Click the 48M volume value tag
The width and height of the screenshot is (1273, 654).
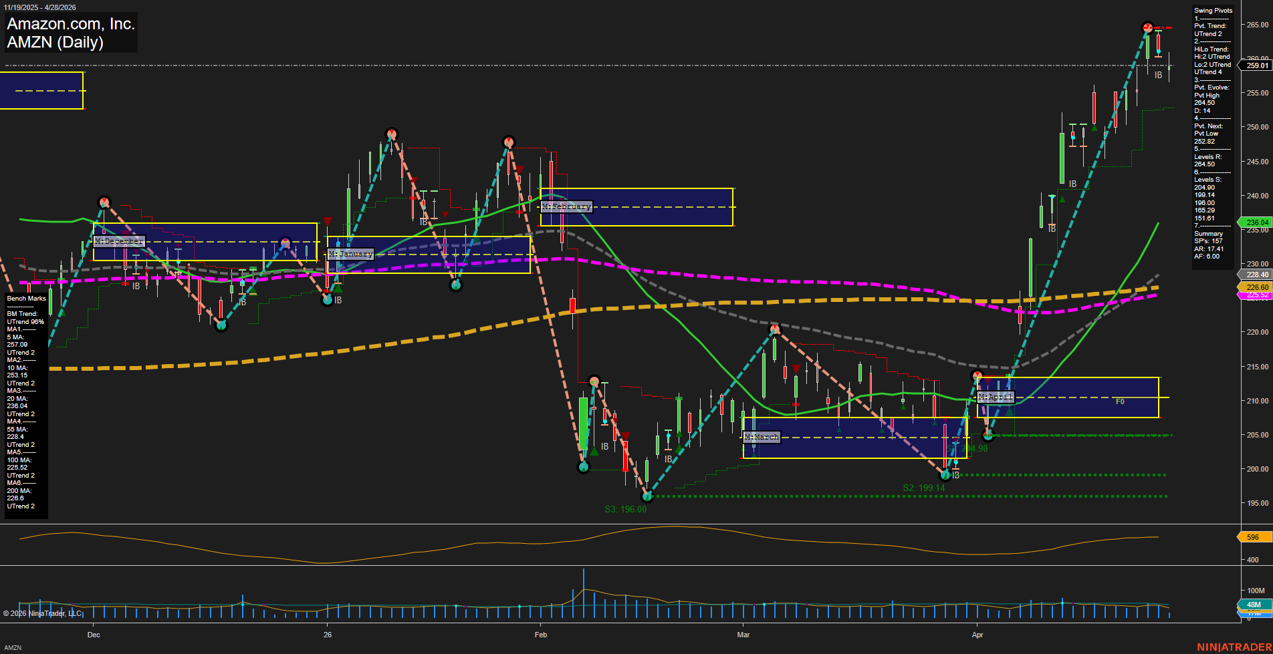1254,605
